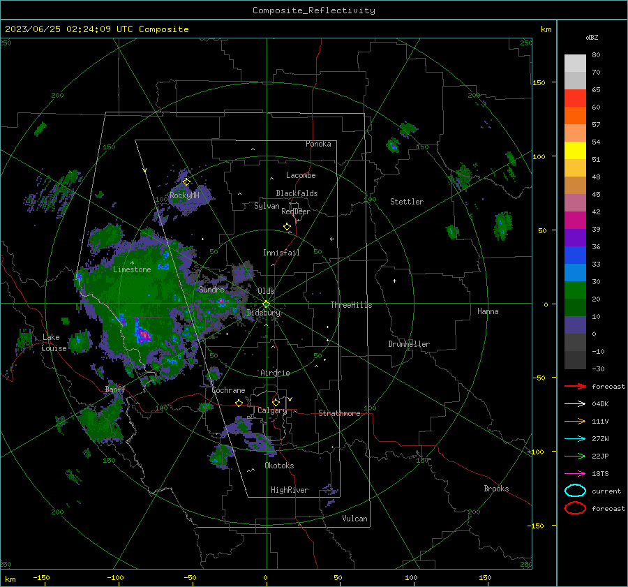Image resolution: width=628 pixels, height=587 pixels.
Task: Click the cyan 27ZW arrow in legend
Action: point(575,439)
